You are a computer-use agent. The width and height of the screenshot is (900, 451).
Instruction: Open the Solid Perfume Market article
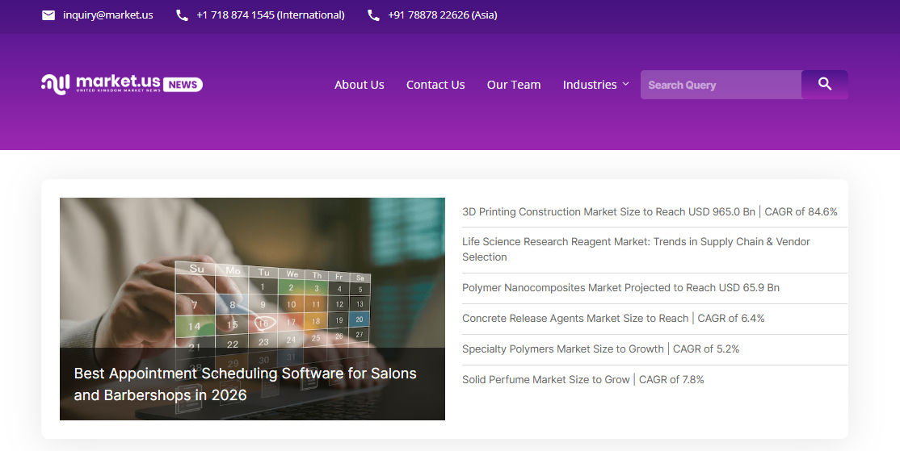coord(582,379)
